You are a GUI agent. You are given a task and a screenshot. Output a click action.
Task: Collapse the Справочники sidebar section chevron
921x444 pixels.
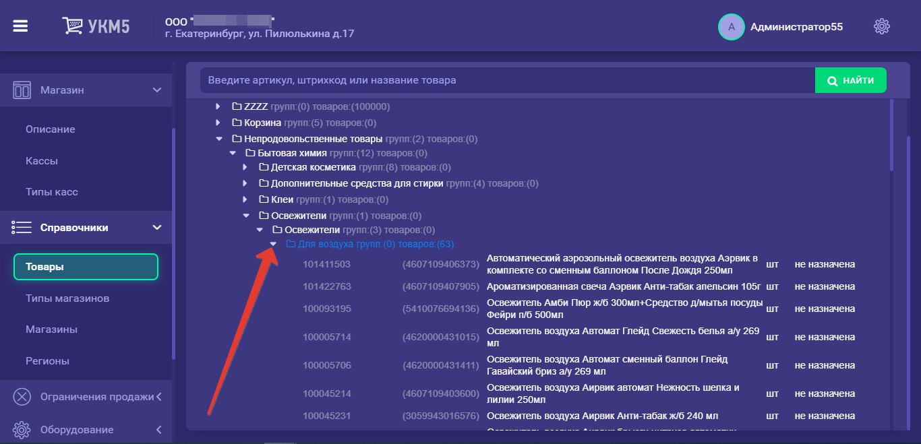[157, 228]
